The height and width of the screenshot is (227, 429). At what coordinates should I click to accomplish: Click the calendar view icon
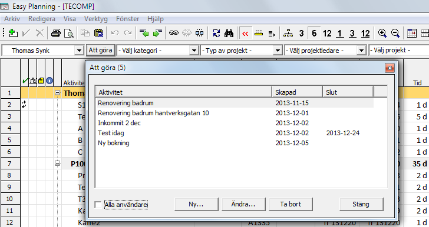[412, 33]
